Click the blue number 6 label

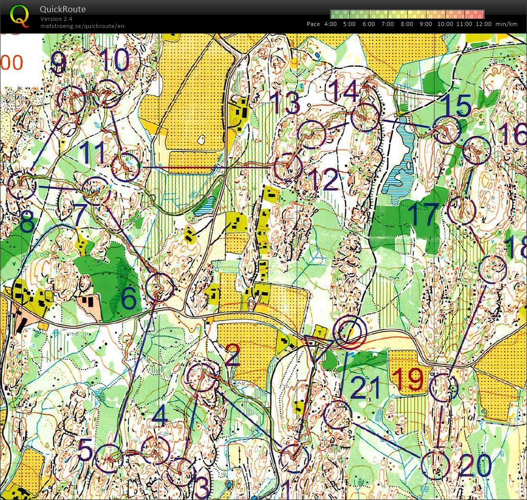pos(129,298)
